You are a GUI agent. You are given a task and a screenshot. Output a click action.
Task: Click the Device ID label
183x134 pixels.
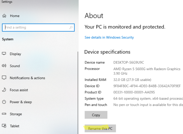coord(92,86)
